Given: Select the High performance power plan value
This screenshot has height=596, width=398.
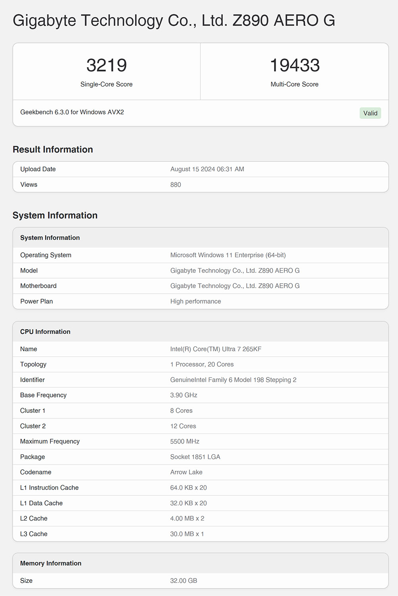Looking at the screenshot, I should (196, 302).
